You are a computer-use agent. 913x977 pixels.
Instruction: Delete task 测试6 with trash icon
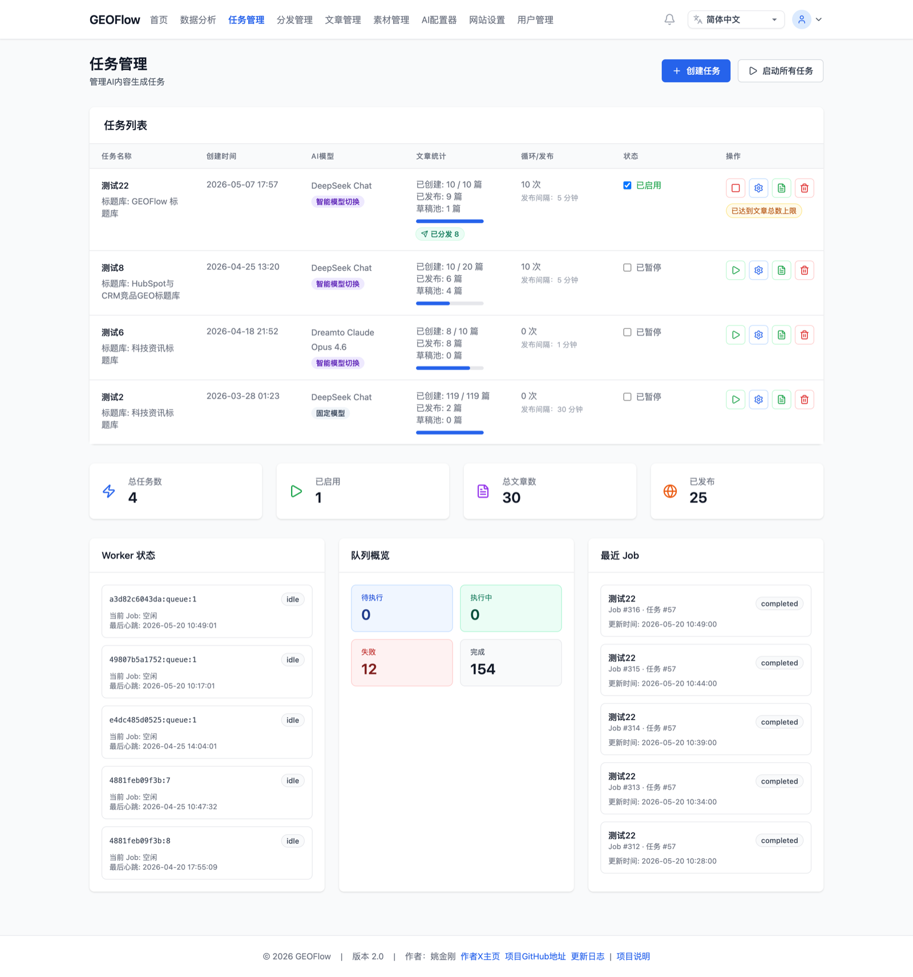[804, 335]
